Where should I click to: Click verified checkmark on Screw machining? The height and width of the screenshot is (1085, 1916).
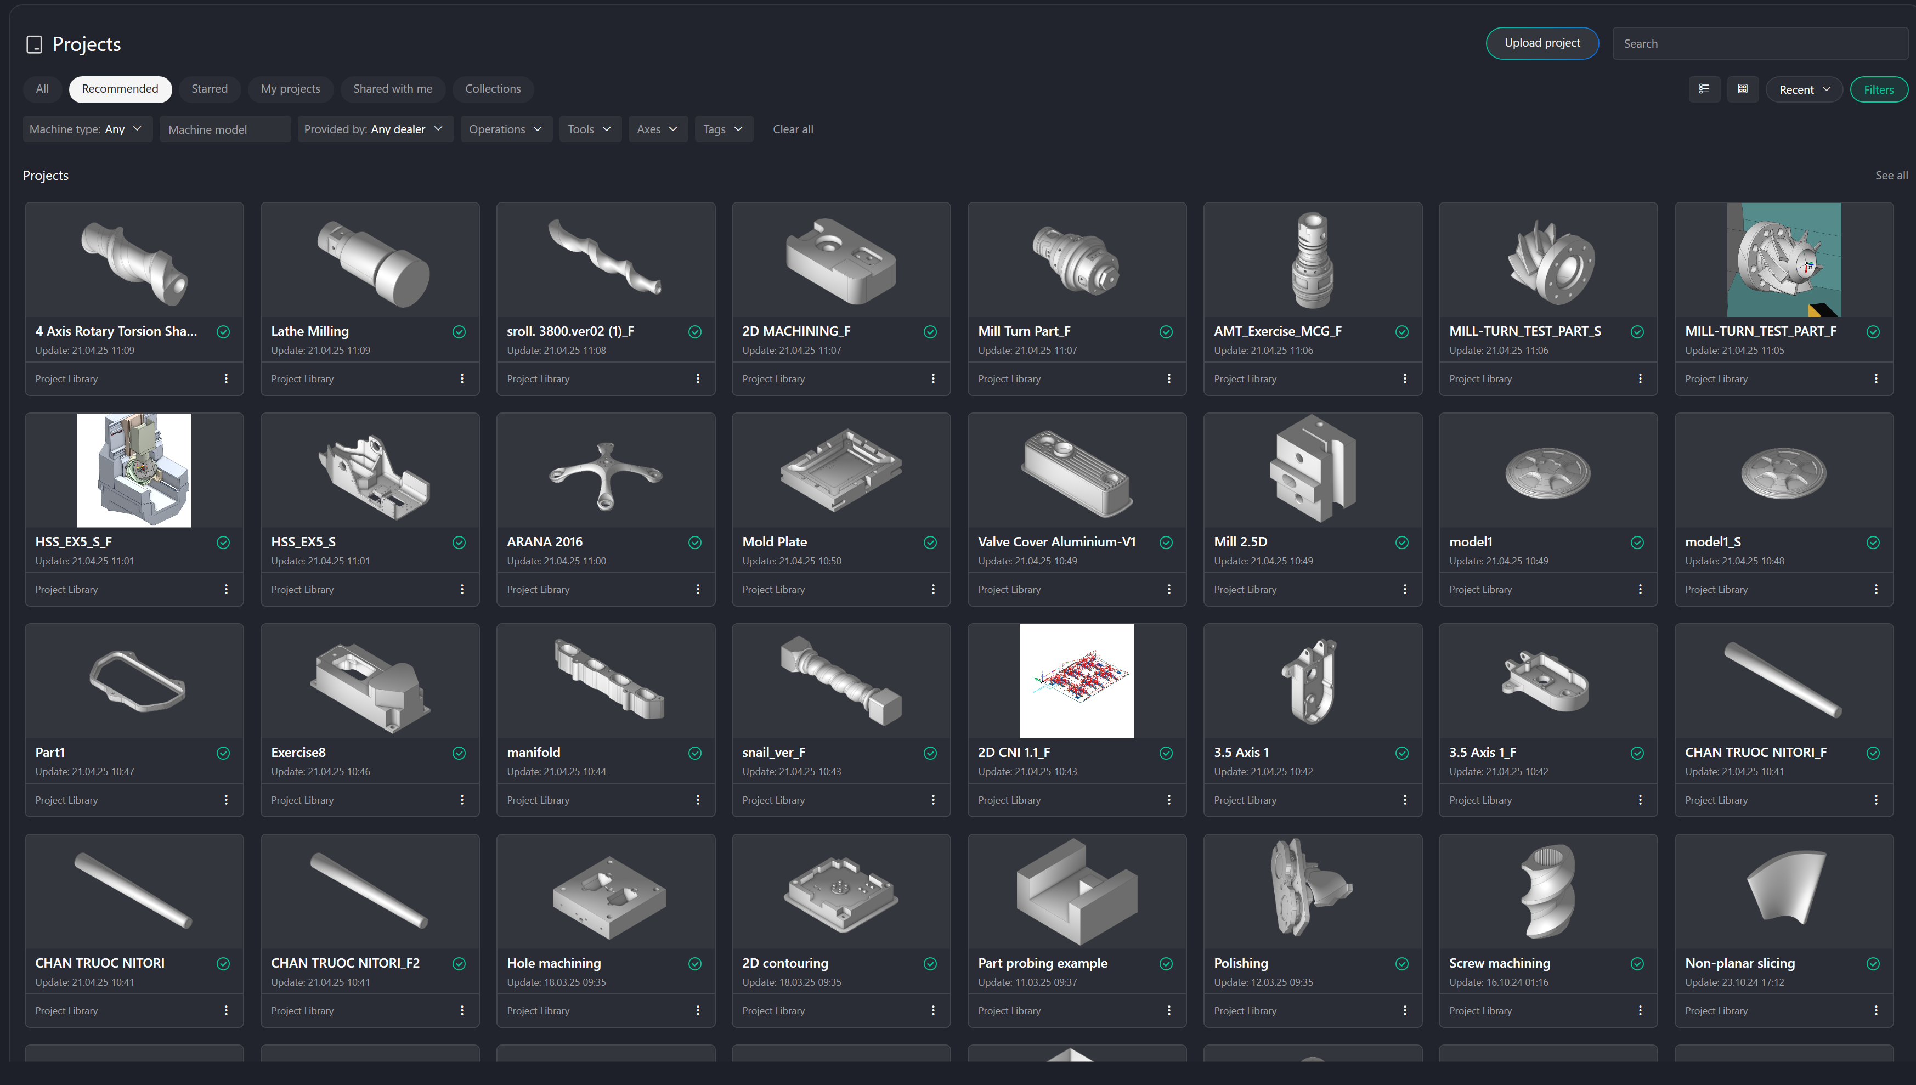click(1637, 964)
